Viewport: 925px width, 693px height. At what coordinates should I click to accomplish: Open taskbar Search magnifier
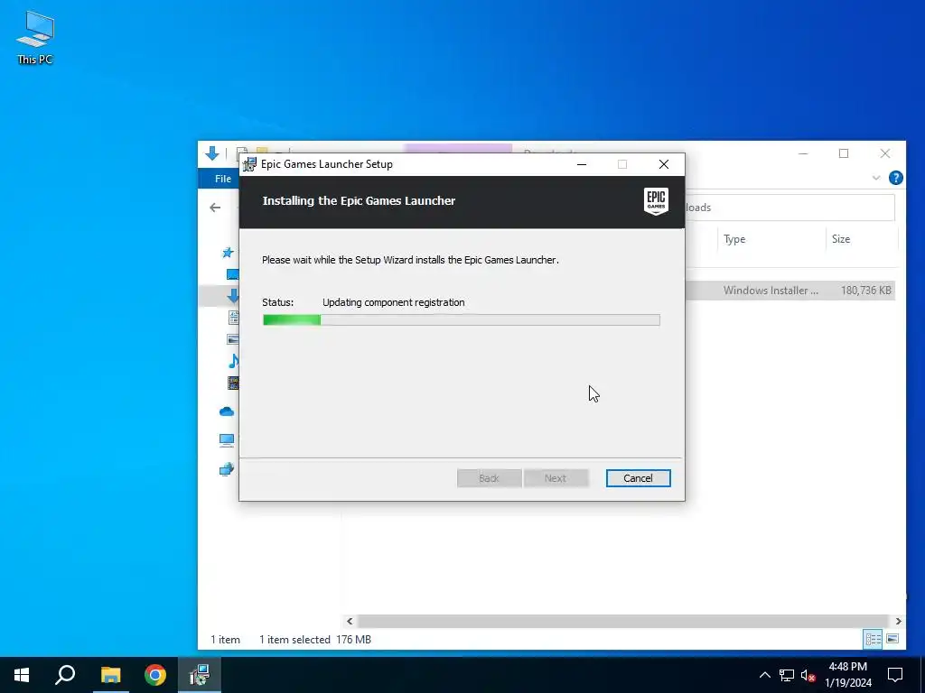65,675
